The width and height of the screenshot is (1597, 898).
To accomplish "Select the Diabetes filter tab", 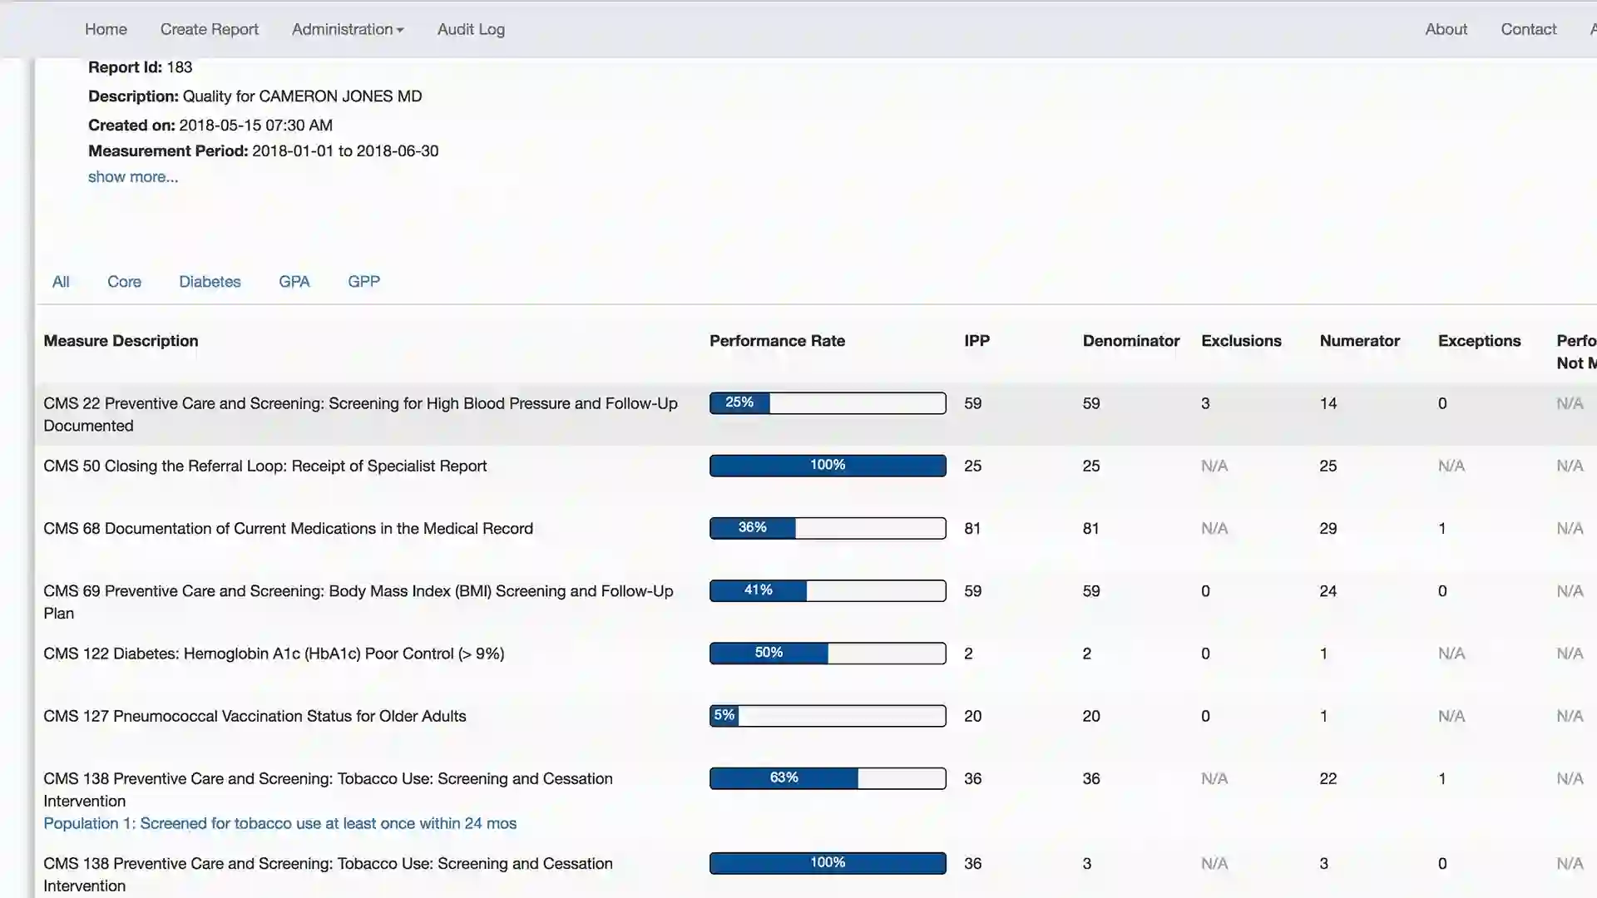I will click(x=210, y=281).
